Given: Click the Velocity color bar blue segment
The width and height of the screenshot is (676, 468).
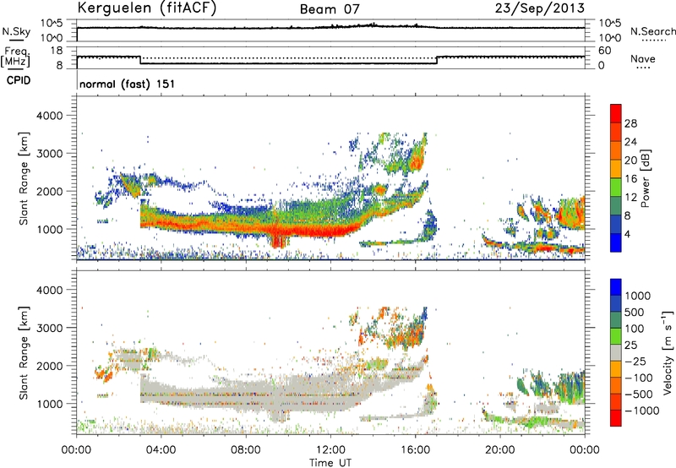Looking at the screenshot, I should click(x=616, y=287).
